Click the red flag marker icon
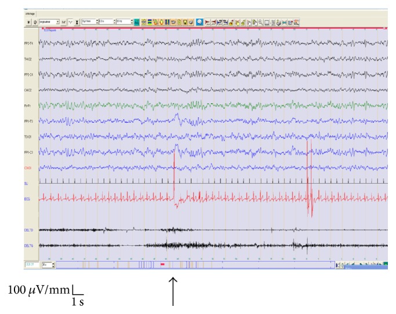The height and width of the screenshot is (314, 396). pos(208,22)
